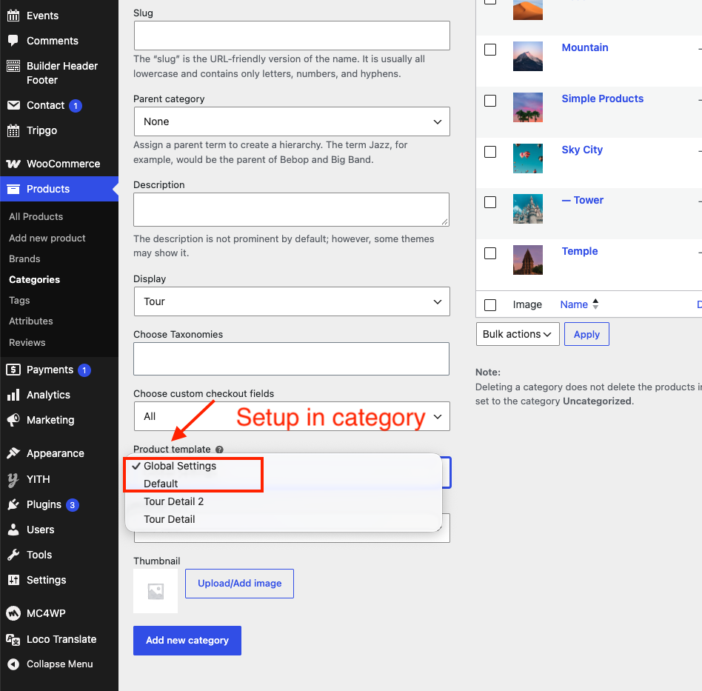Click the Appearance paintbrush icon
Image resolution: width=702 pixels, height=691 pixels.
(13, 453)
